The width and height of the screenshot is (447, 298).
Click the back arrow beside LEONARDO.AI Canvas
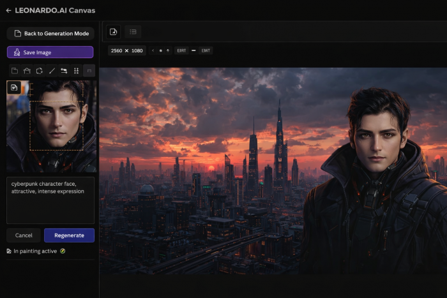(8, 10)
